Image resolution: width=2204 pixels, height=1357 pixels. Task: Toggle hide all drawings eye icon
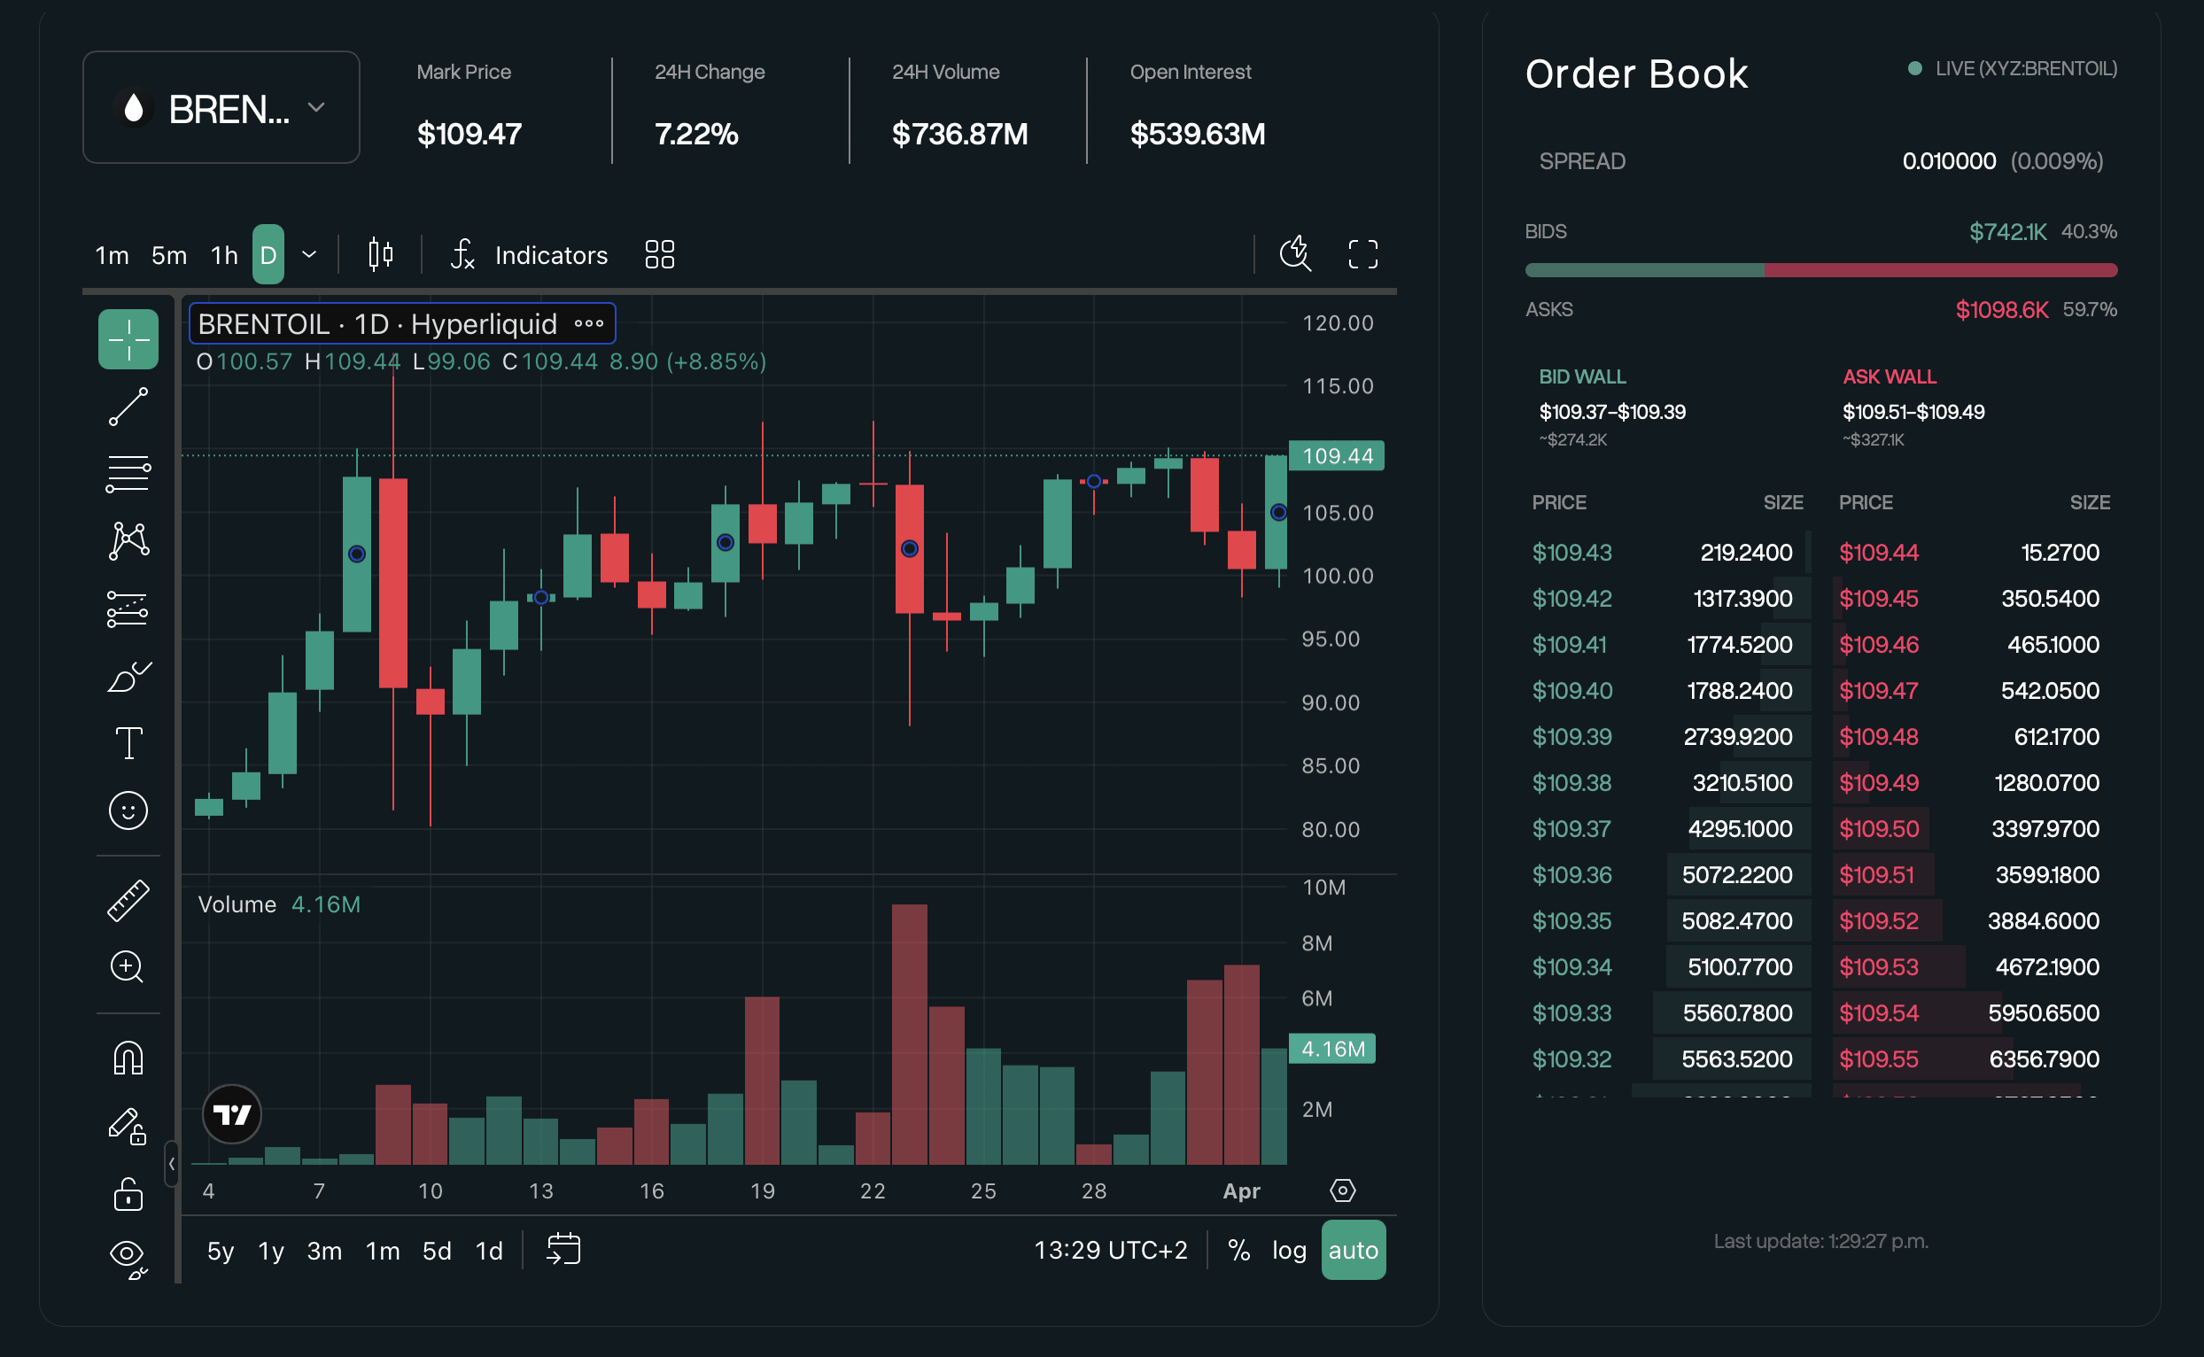(128, 1260)
